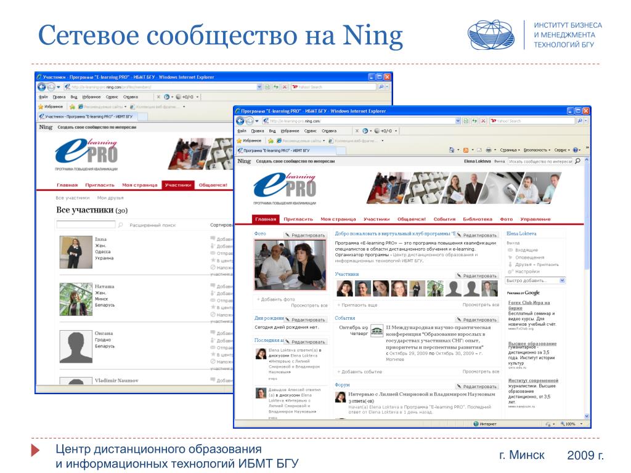Open Файл menu in front window
631x473 pixels.
pyautogui.click(x=242, y=131)
